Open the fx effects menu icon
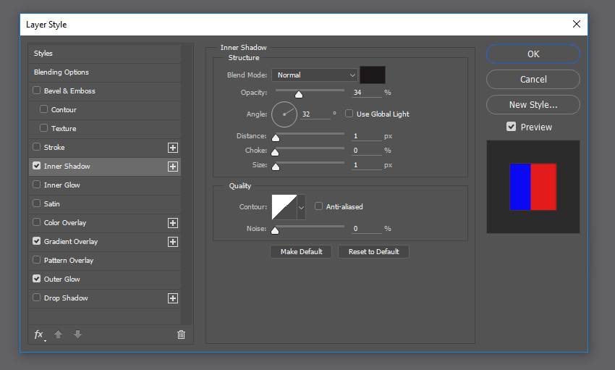 (39, 335)
